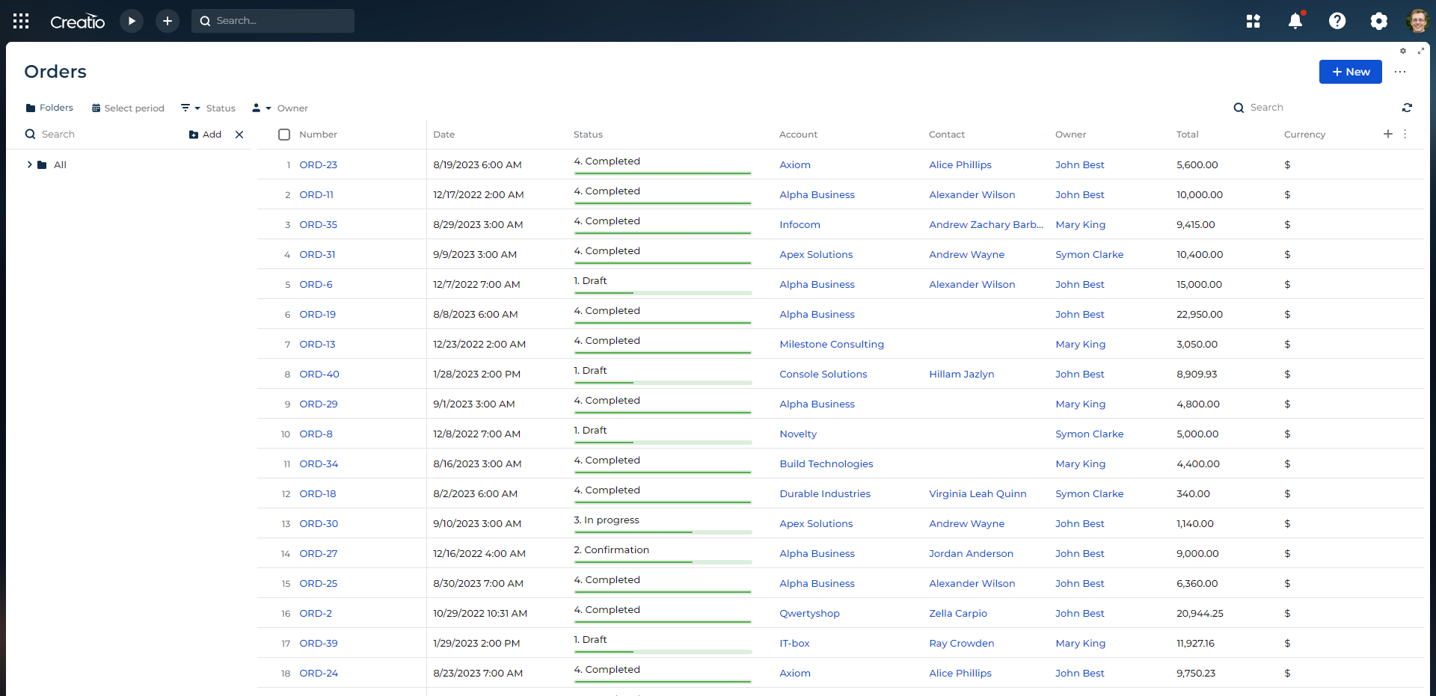Select all orders via header checkbox
The height and width of the screenshot is (696, 1436).
pyautogui.click(x=284, y=135)
